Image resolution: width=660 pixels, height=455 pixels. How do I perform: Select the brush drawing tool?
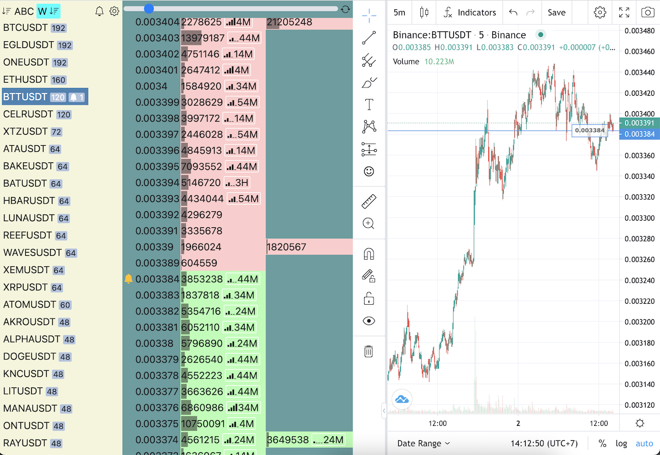[x=369, y=83]
